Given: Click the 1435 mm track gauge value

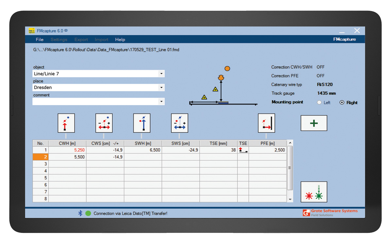Looking at the screenshot, I should click(x=326, y=93).
